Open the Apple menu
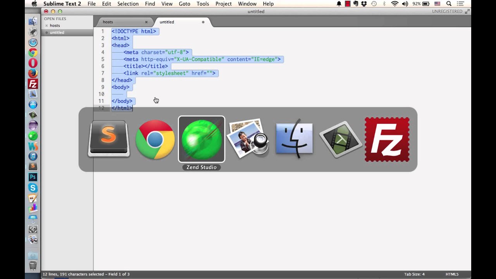This screenshot has width=496, height=279. [x=34, y=3]
